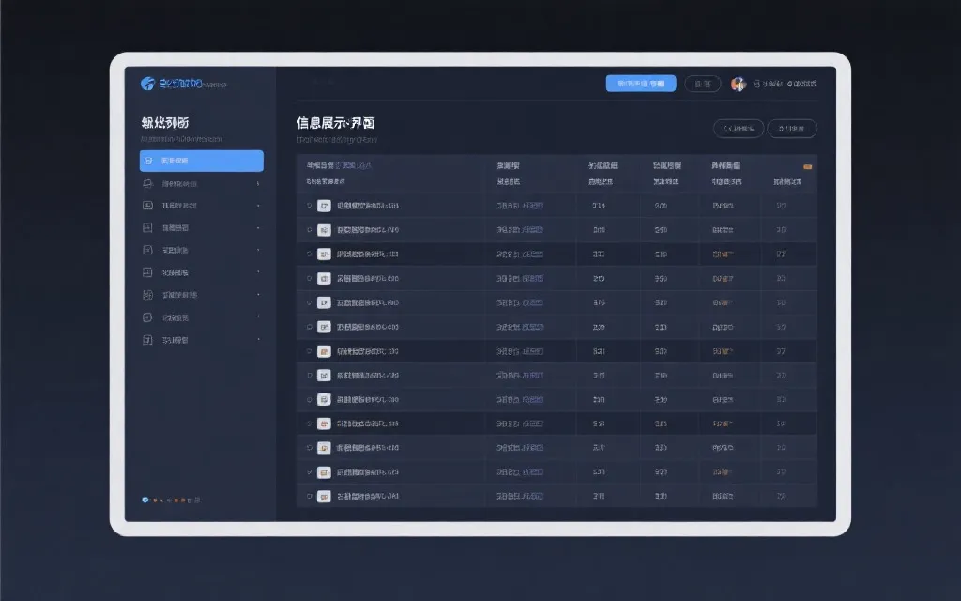
Task: Click the user avatar in the top bar
Action: (739, 84)
